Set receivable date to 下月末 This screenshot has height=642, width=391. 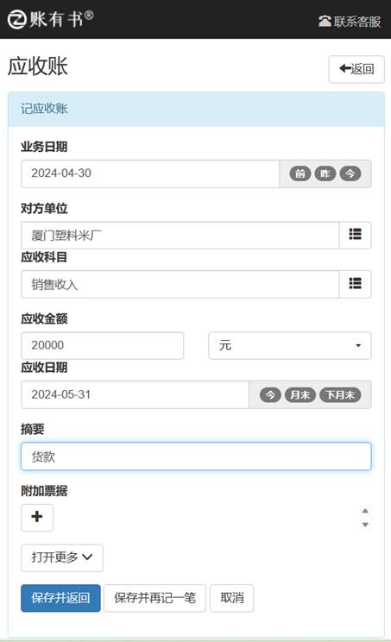click(340, 394)
